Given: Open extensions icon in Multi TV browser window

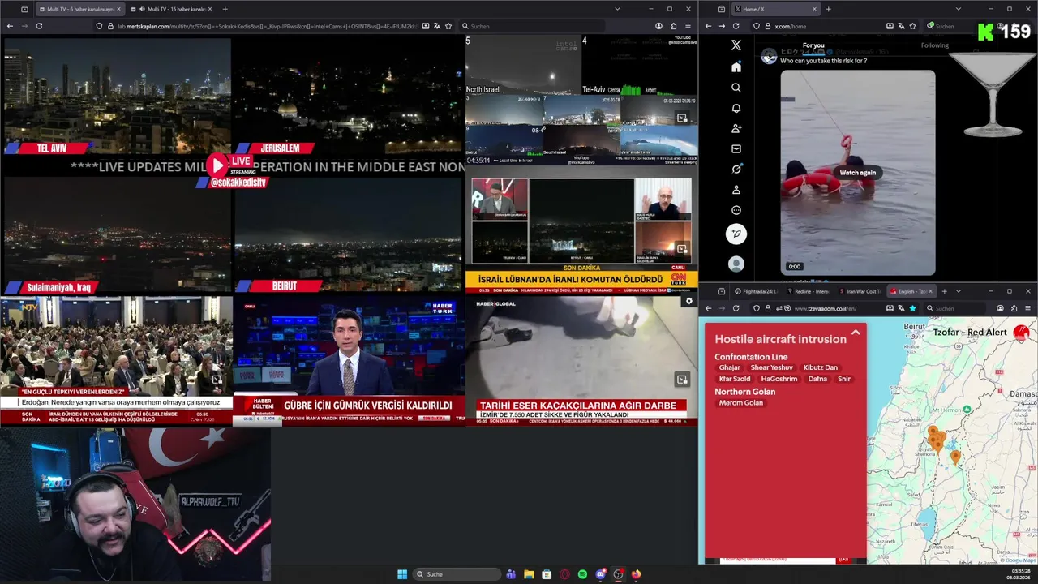Looking at the screenshot, I should pos(673,26).
